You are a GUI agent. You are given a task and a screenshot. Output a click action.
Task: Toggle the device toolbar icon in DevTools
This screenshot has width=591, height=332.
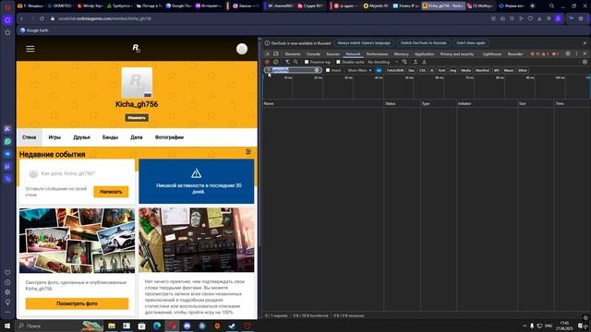click(276, 53)
